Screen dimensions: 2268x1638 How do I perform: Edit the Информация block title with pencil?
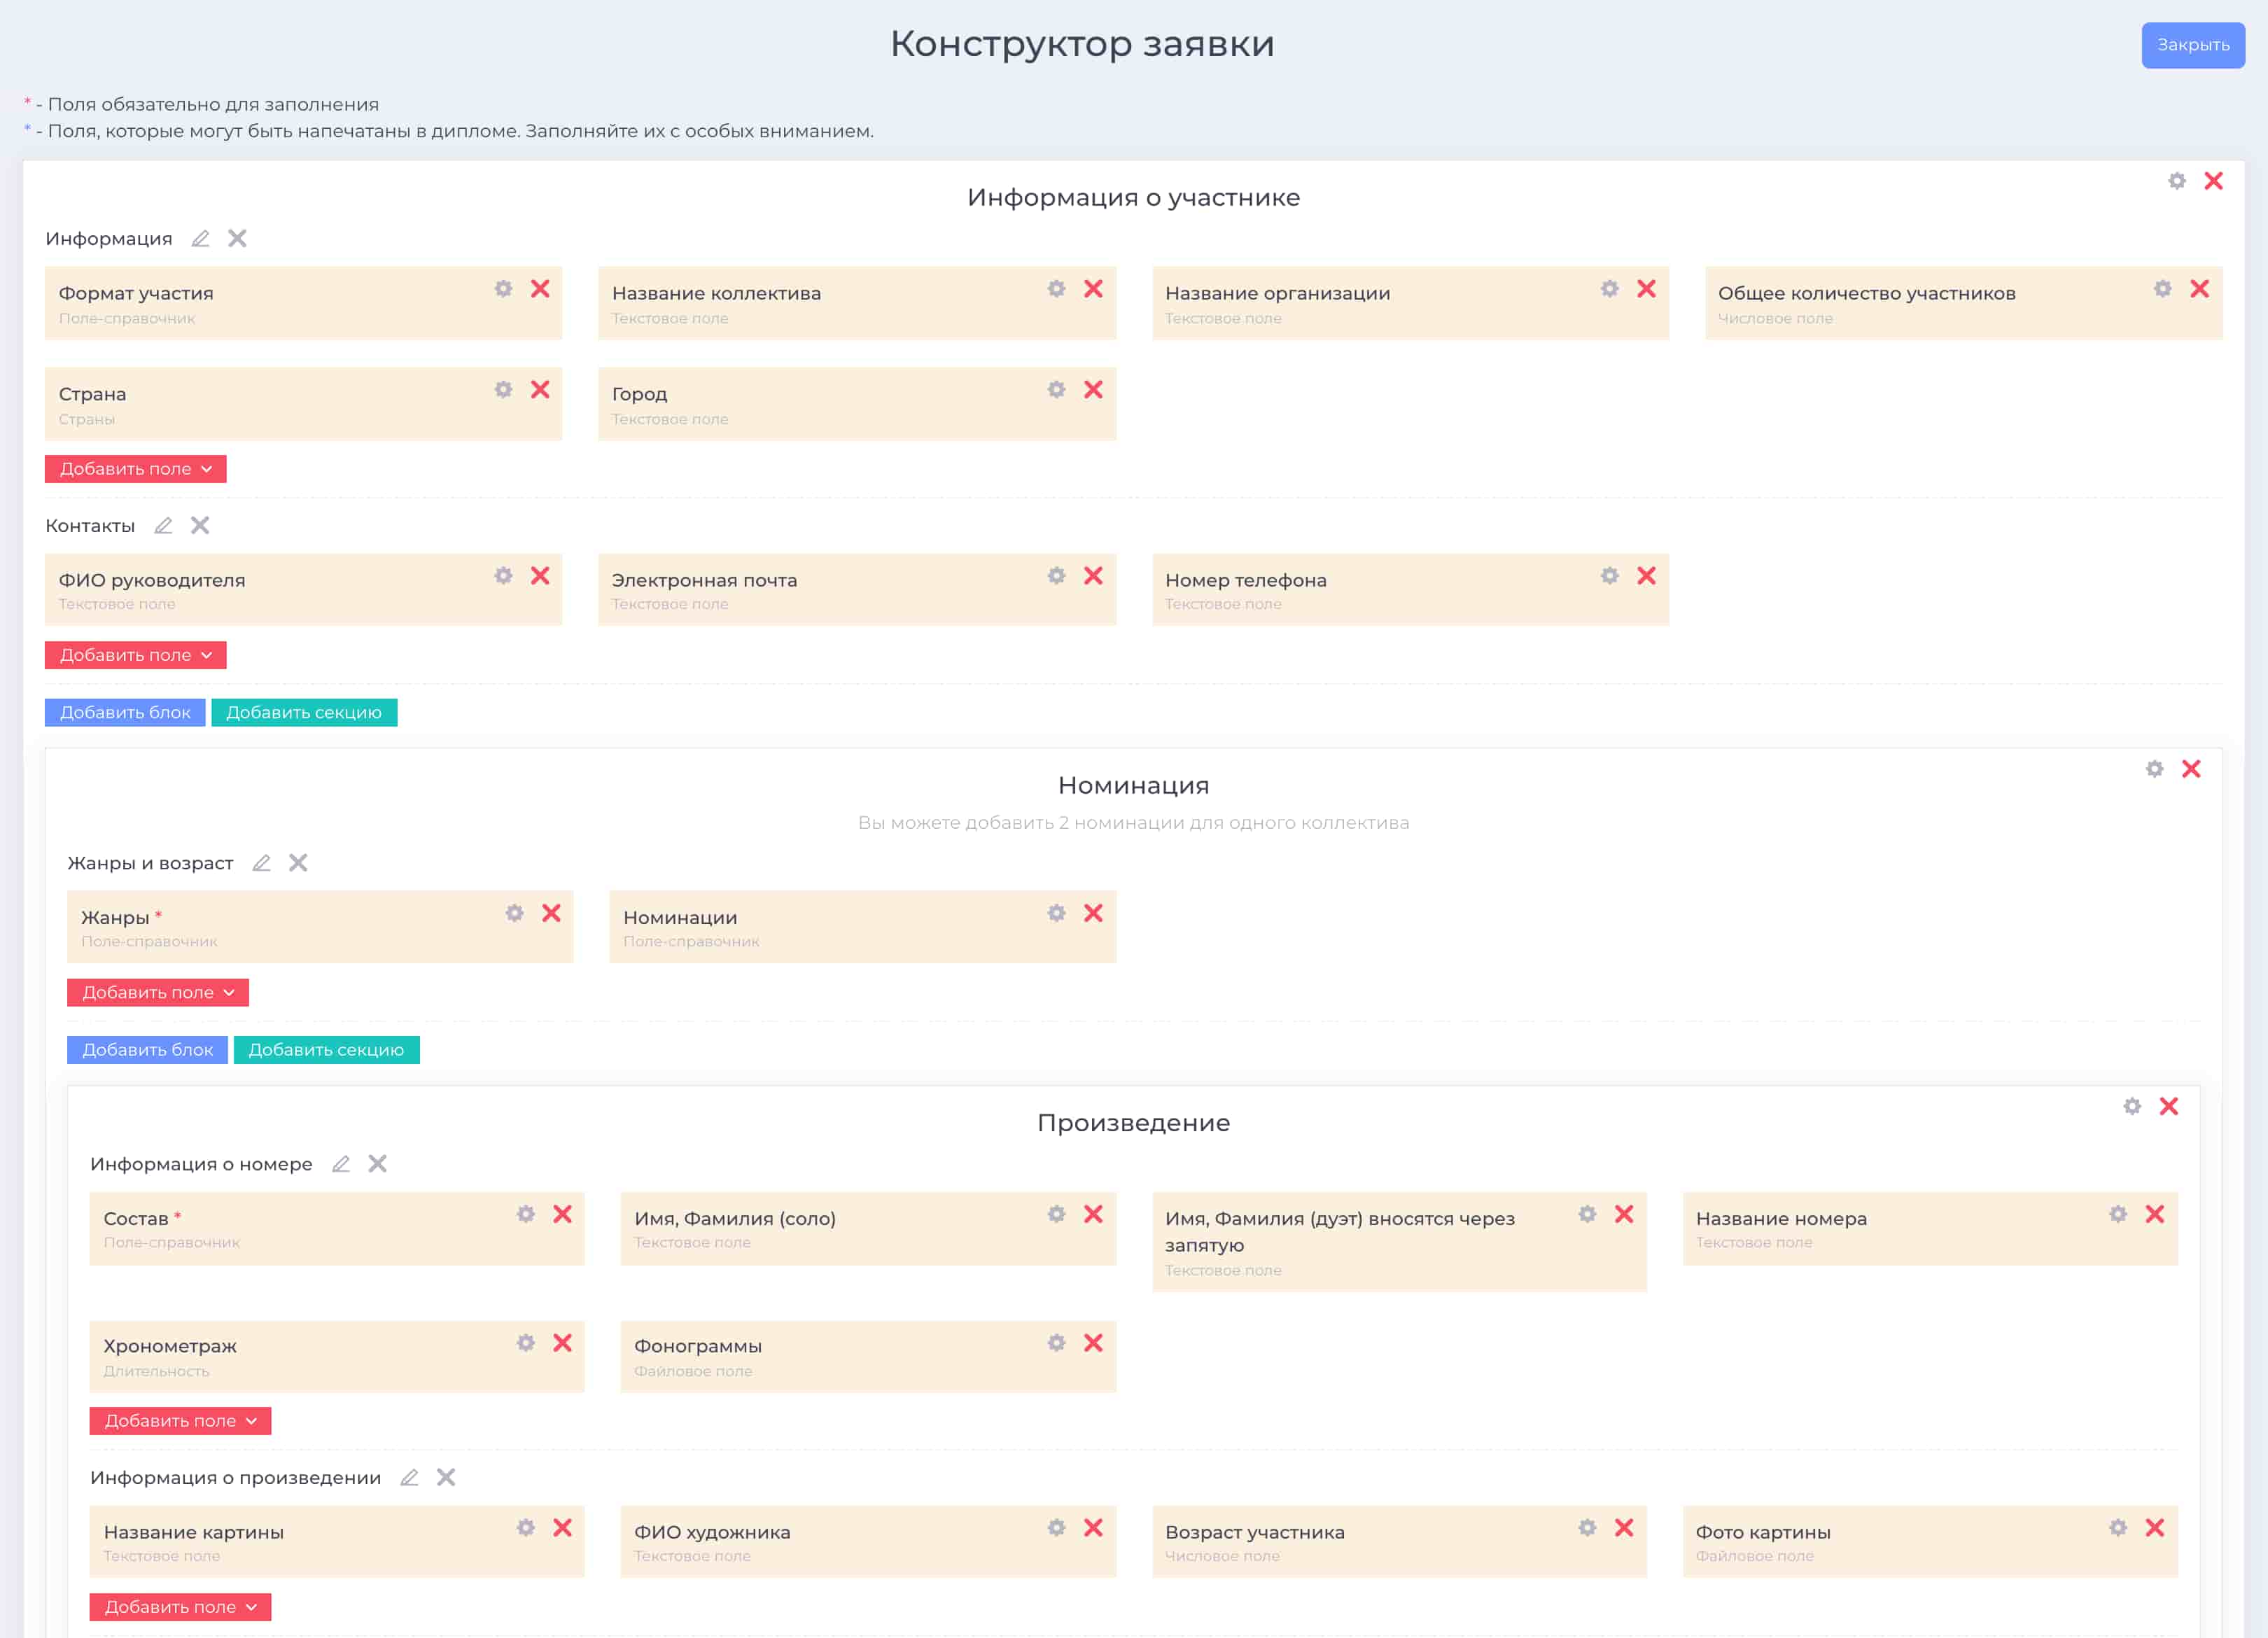pyautogui.click(x=200, y=239)
